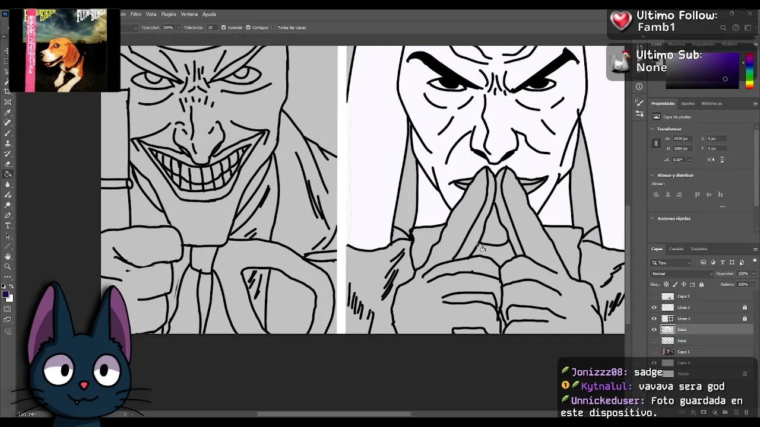
Task: Click the foreground color swatch
Action: [5, 295]
